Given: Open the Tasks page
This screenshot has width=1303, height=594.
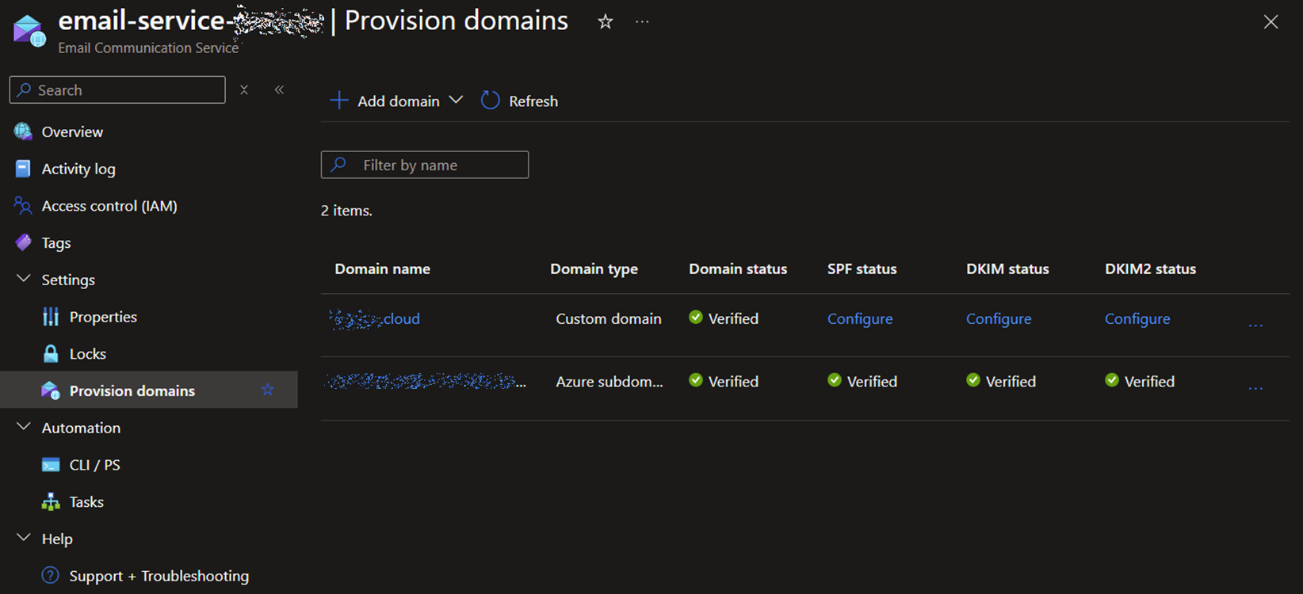Looking at the screenshot, I should click(86, 502).
